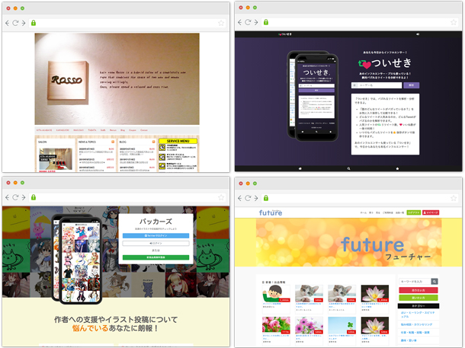Reload the バッカーズ page
This screenshot has width=465, height=348.
coord(15,197)
